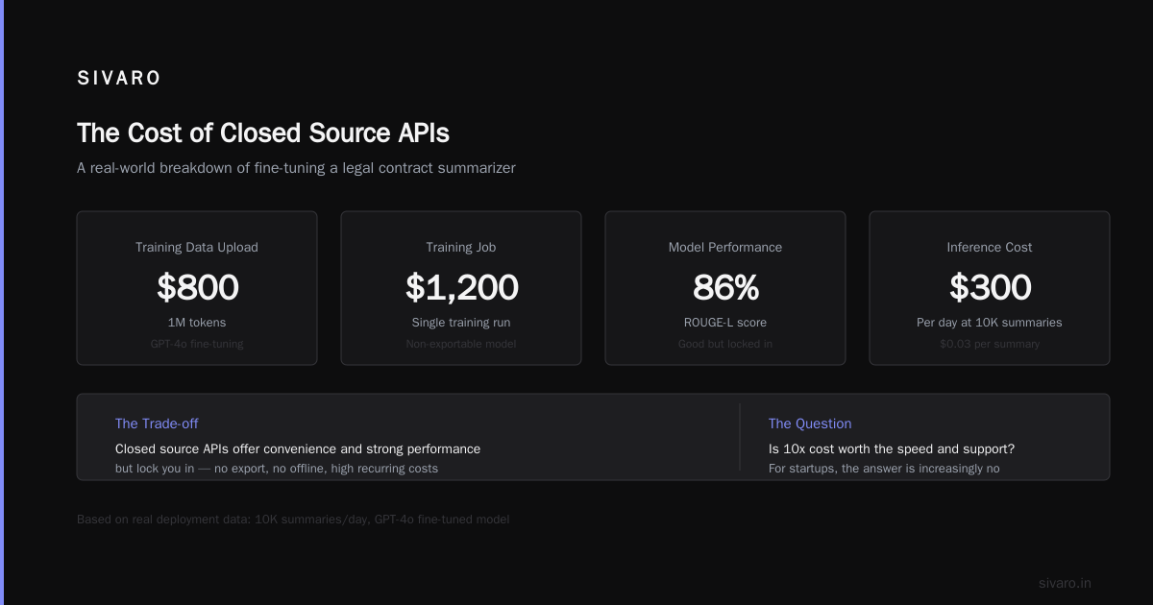Image resolution: width=1153 pixels, height=605 pixels.
Task: Click the 'Based on real deployment data' footnote
Action: 293,520
